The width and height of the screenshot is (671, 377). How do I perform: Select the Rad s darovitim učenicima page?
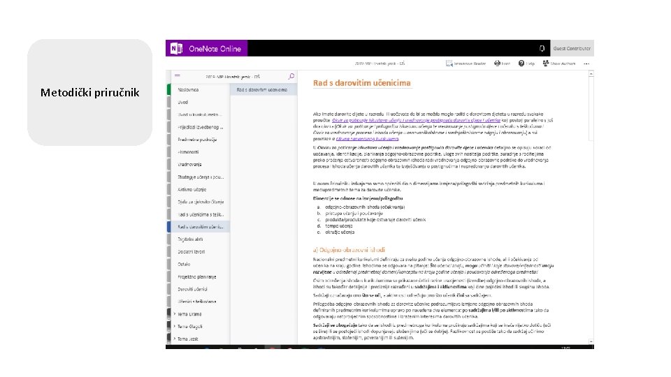click(x=264, y=90)
